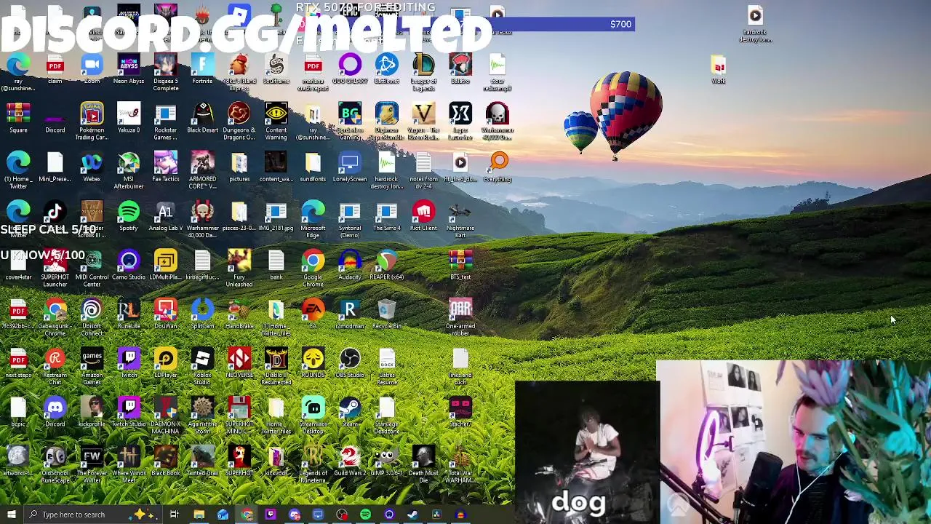Open the MSI Afterburner shortcut
This screenshot has height=524, width=931.
pyautogui.click(x=129, y=163)
